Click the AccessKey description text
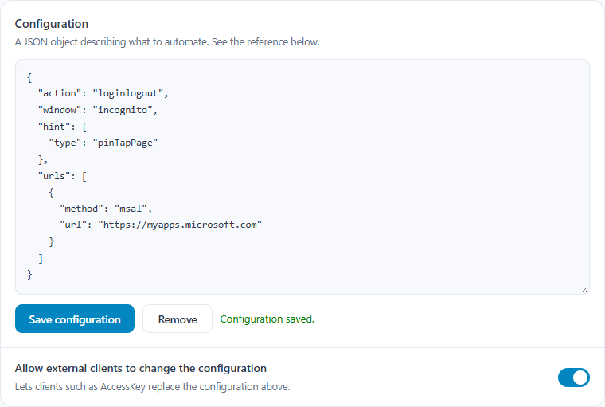605x407 pixels. [152, 386]
